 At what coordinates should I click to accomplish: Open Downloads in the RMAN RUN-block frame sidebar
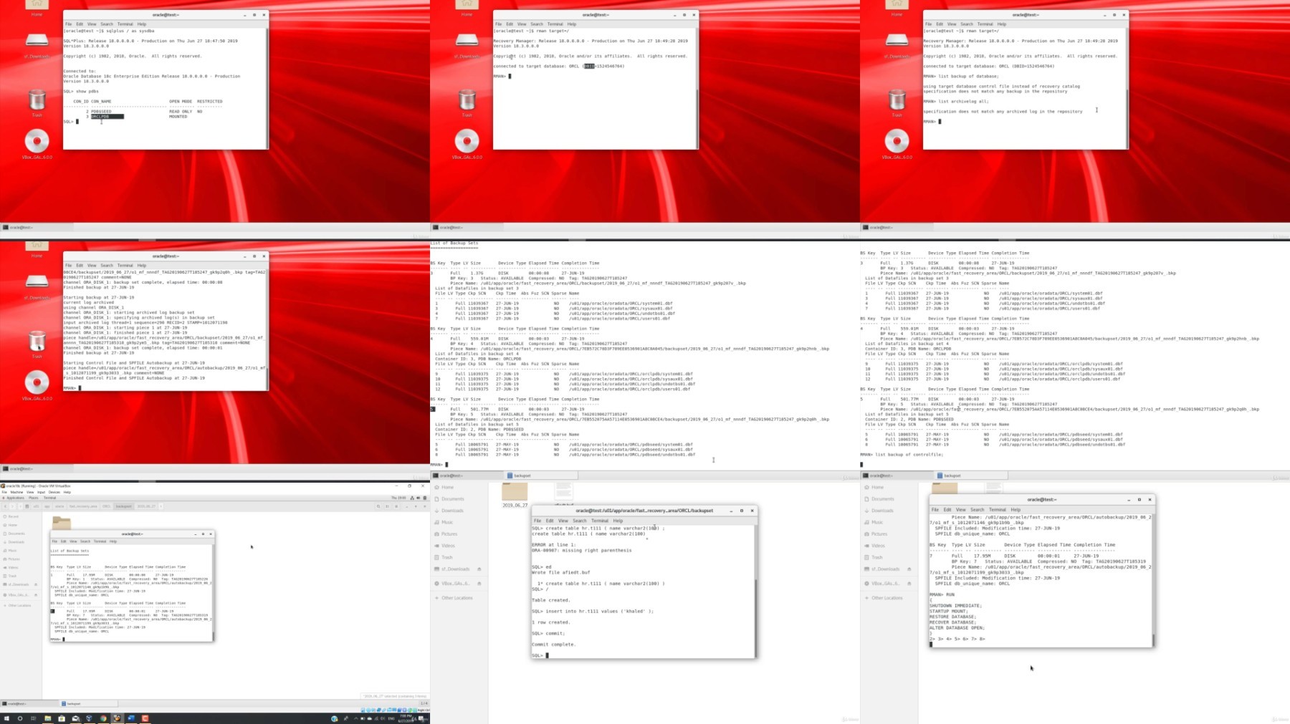(882, 511)
